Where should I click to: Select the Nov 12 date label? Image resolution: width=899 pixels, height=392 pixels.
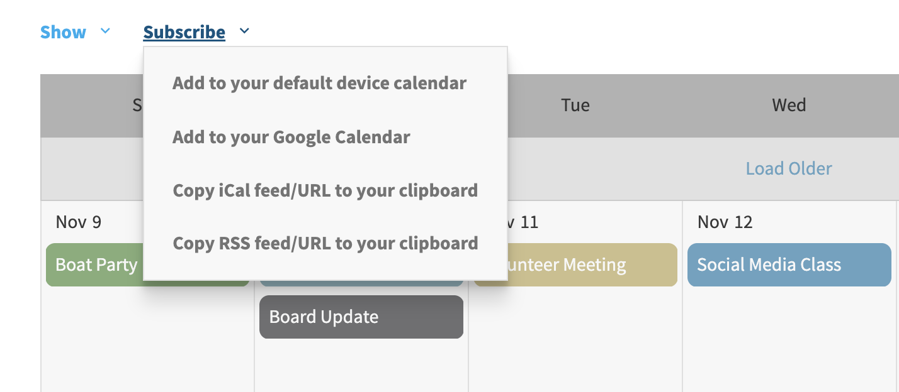tap(725, 222)
